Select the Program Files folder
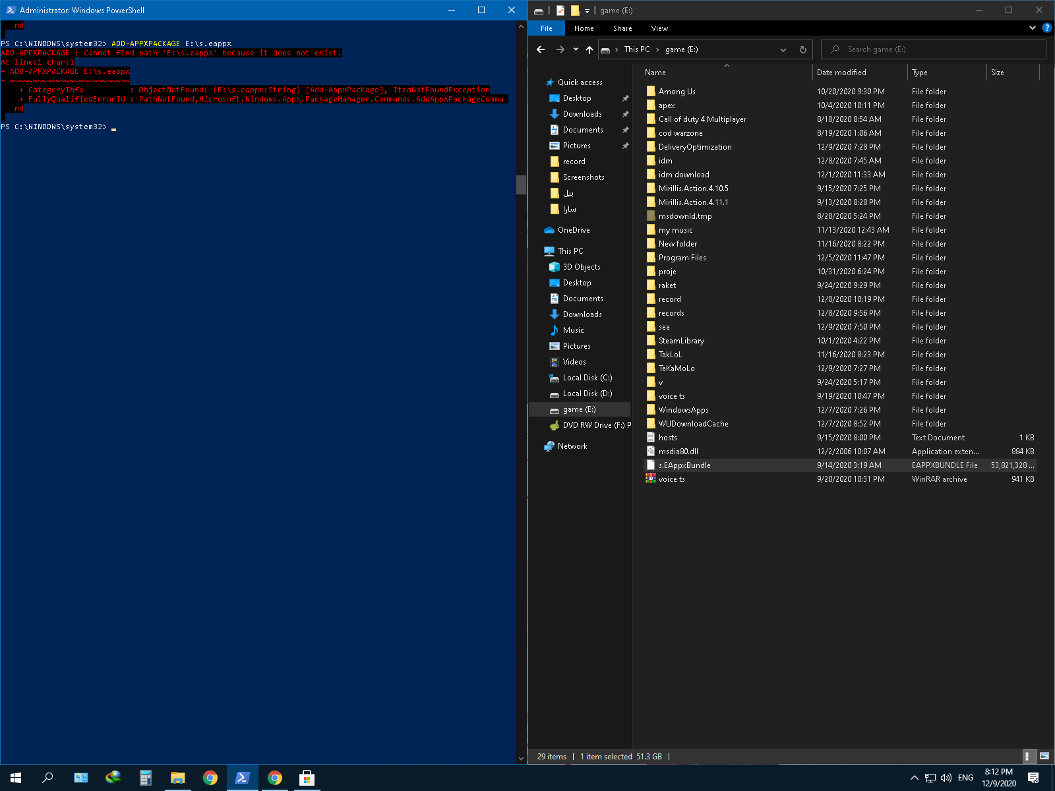This screenshot has height=791, width=1055. [x=839, y=258]
